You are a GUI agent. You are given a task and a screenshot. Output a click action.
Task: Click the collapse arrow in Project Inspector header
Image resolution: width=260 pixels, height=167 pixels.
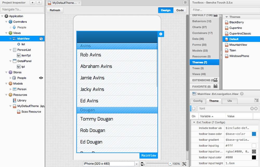pyautogui.click(x=39, y=3)
